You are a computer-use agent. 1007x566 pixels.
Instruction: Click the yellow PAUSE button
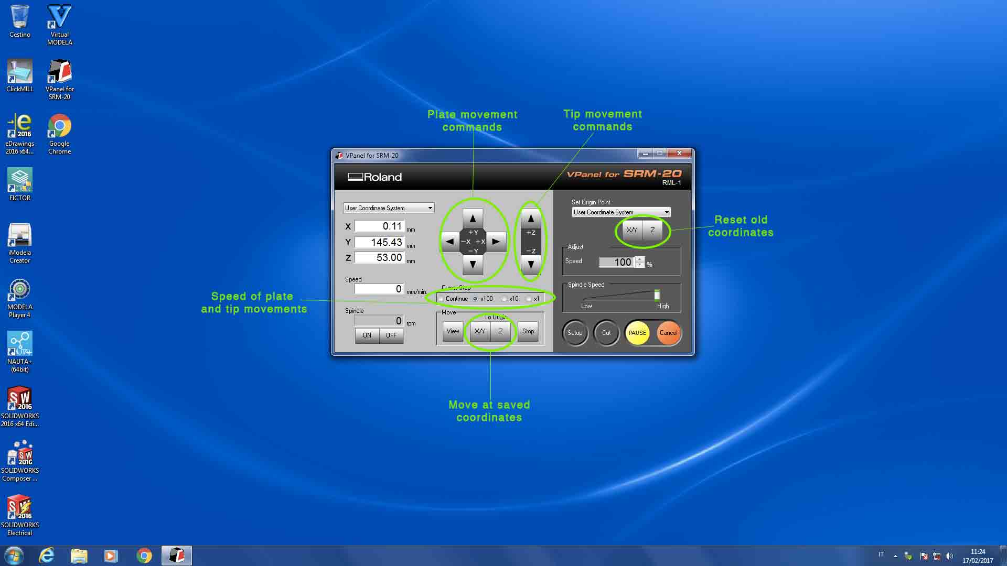click(637, 333)
